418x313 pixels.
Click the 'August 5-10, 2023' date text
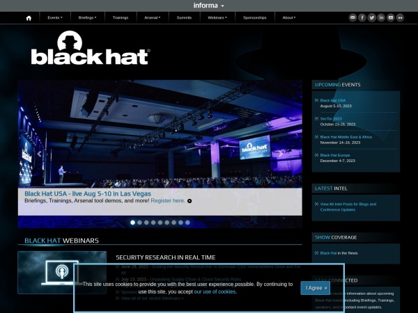[336, 106]
